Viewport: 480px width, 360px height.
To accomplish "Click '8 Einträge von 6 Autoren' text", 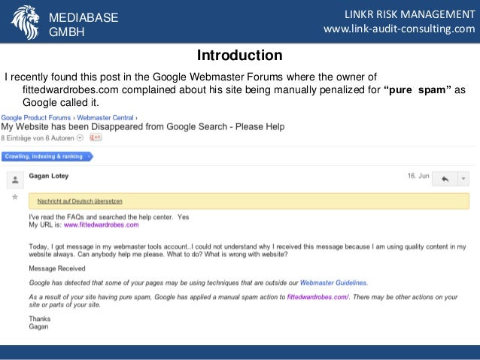I will (x=38, y=138).
